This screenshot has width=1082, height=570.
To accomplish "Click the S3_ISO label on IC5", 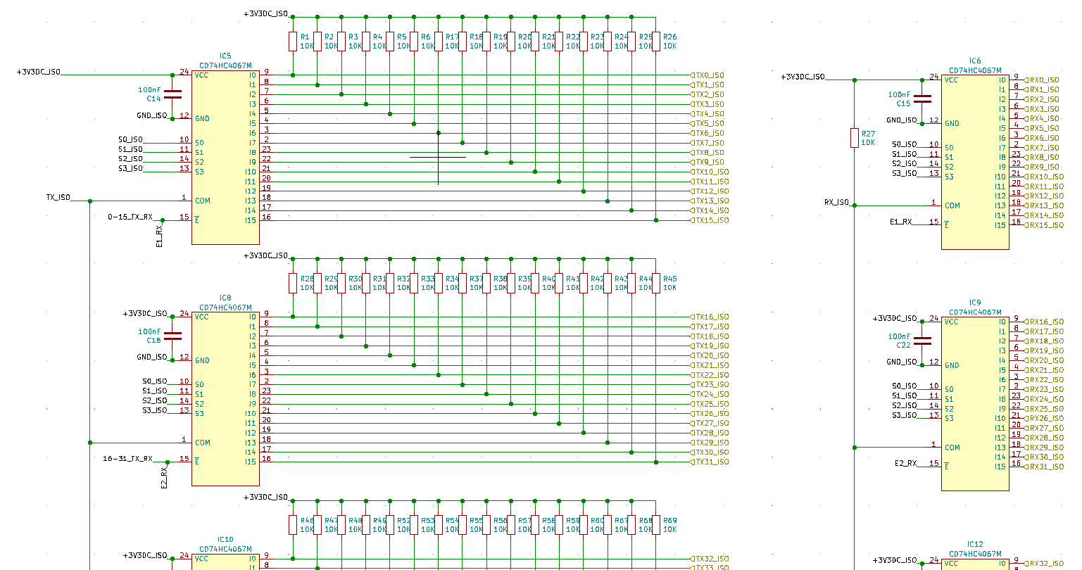I will click(131, 168).
